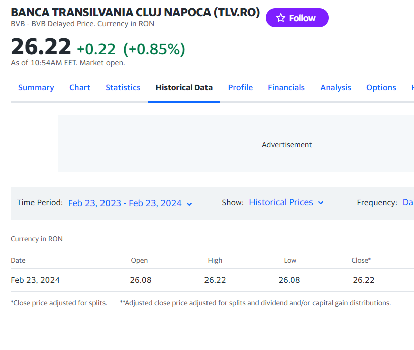Open the Show Historical Prices dropdown
The image size is (414, 350).
click(286, 202)
